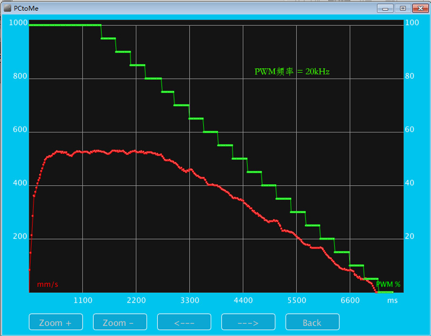The height and width of the screenshot is (336, 431).
Task: Click the PCtoMe window title text
Action: pyautogui.click(x=26, y=9)
